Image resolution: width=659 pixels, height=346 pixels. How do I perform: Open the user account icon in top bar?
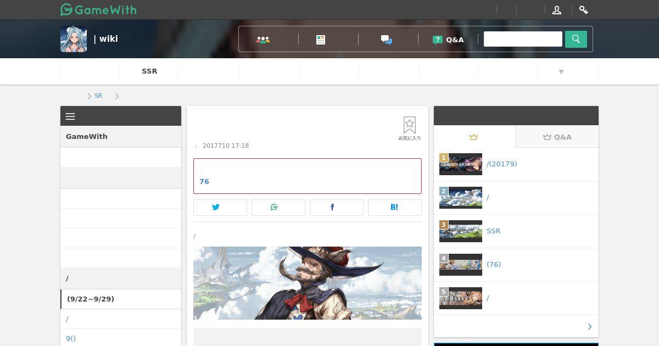(x=557, y=10)
